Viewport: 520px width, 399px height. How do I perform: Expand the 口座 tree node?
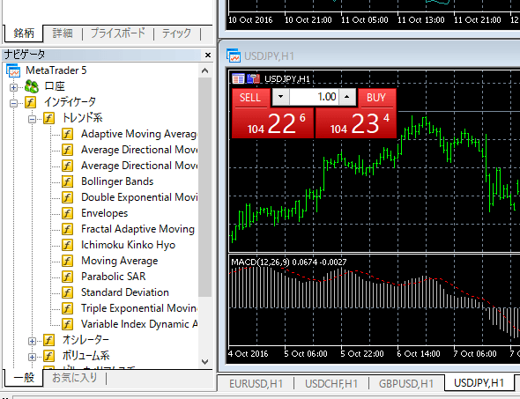(13, 87)
